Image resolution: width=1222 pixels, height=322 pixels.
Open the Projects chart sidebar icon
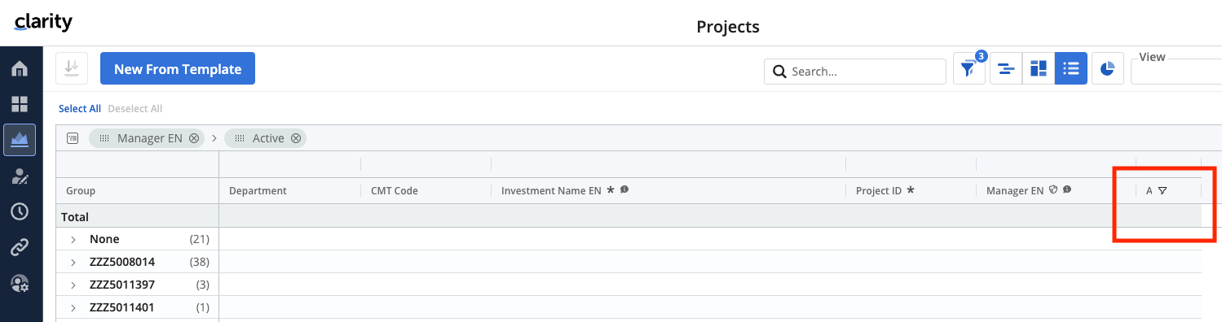tap(20, 140)
